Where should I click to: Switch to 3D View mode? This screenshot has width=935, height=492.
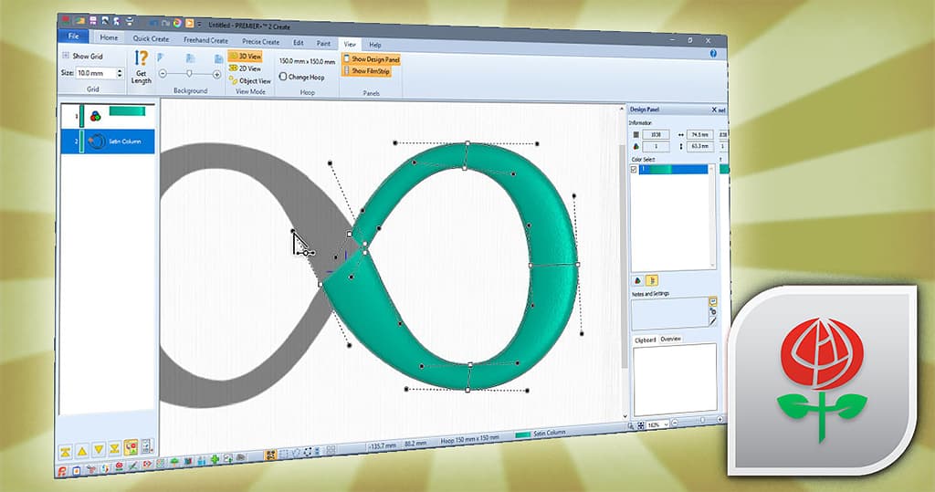[248, 57]
